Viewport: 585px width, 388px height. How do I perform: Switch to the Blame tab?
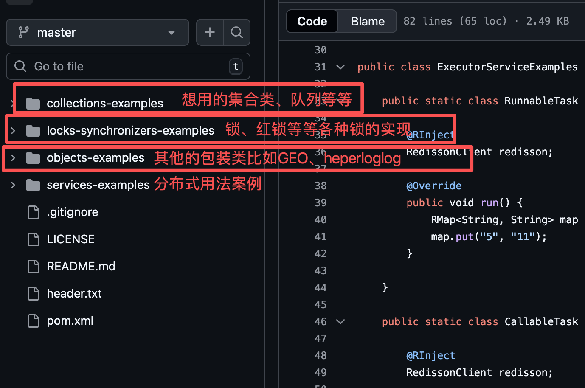click(x=368, y=21)
